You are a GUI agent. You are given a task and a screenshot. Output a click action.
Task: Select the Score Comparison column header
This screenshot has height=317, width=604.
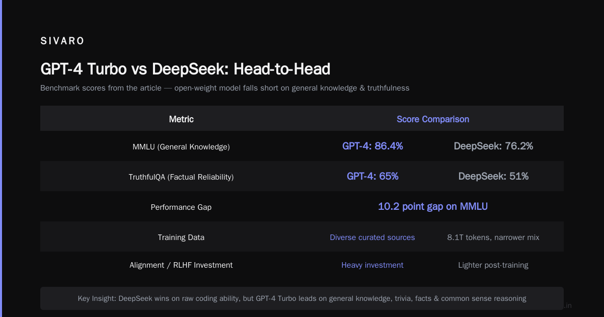[x=433, y=119]
